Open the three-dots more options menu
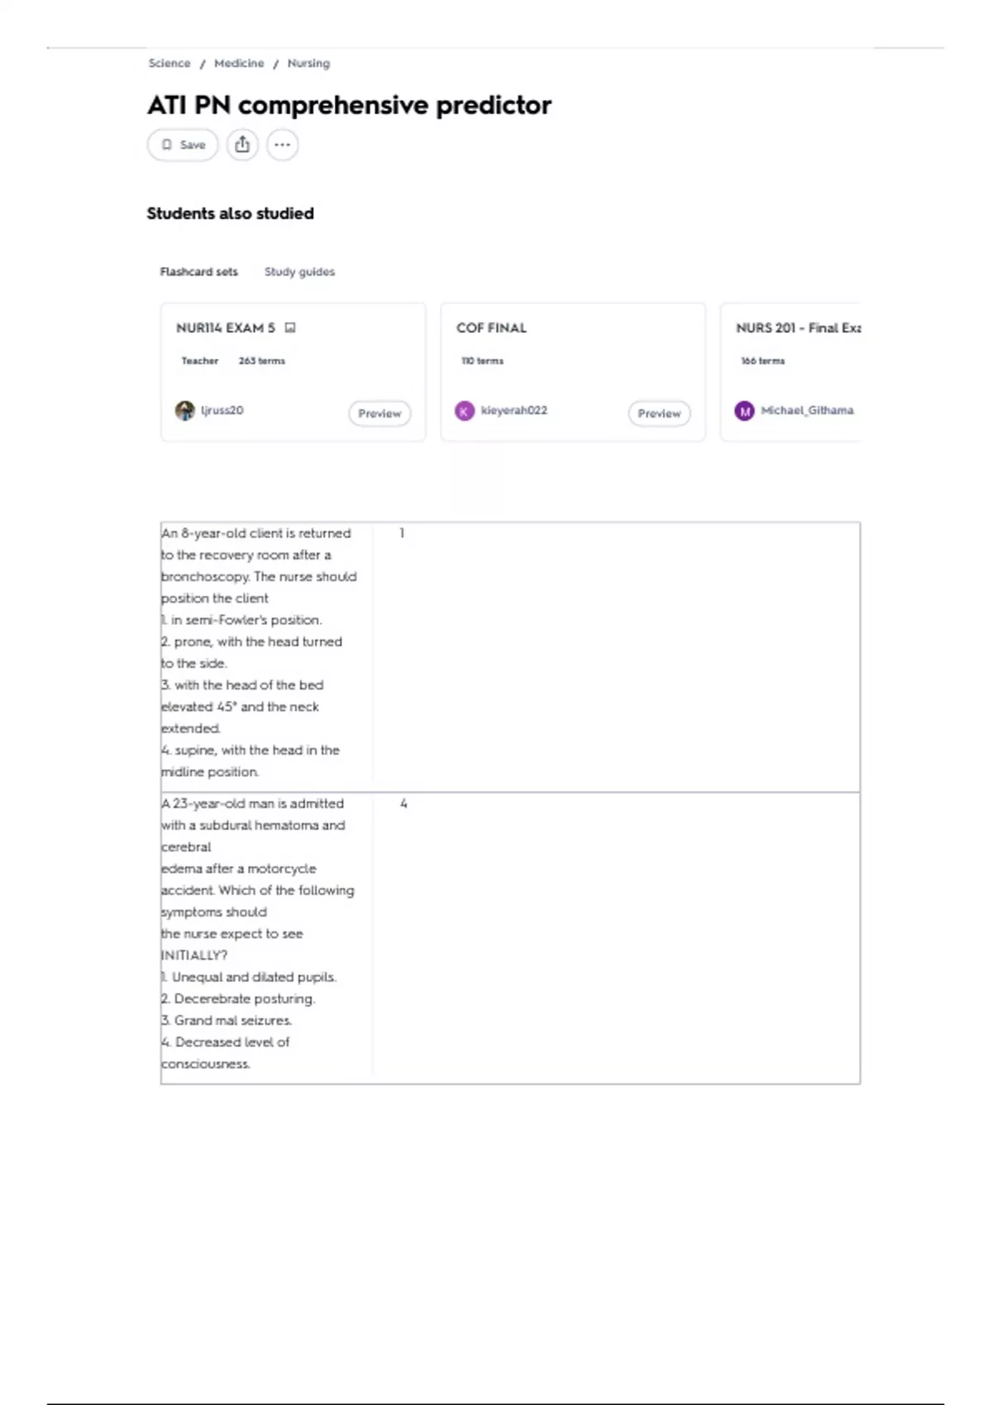 tap(282, 145)
